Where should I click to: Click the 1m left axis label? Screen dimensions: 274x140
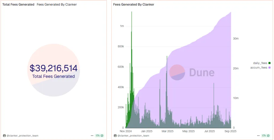(122, 26)
